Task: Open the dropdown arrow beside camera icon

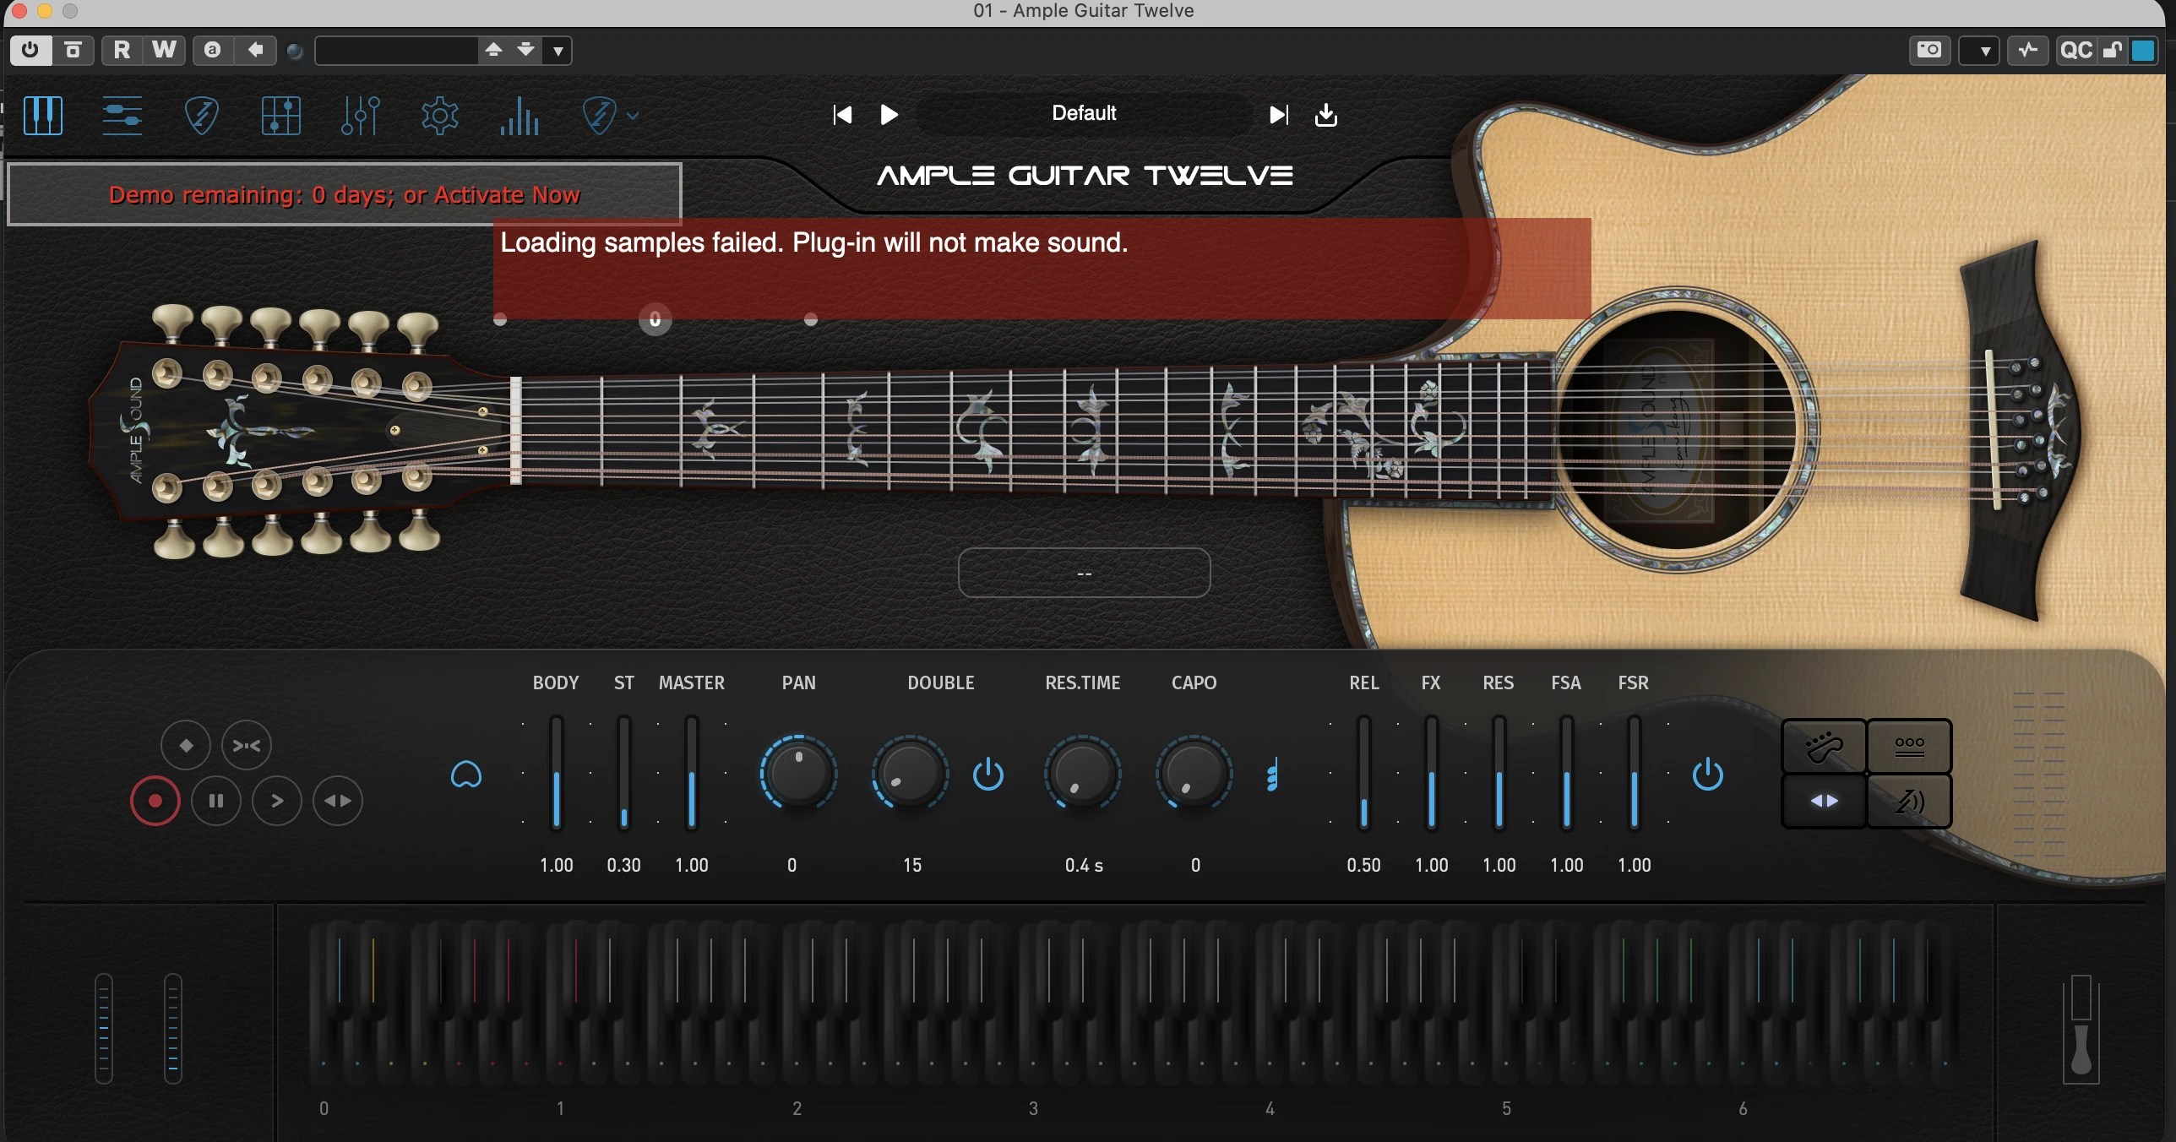Action: coord(1978,51)
